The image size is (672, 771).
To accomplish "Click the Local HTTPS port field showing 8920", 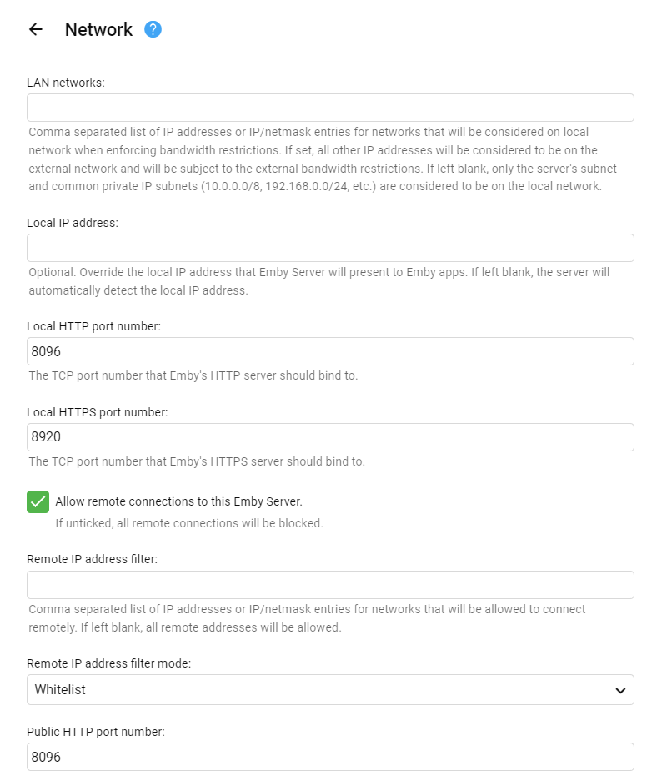I will click(330, 437).
